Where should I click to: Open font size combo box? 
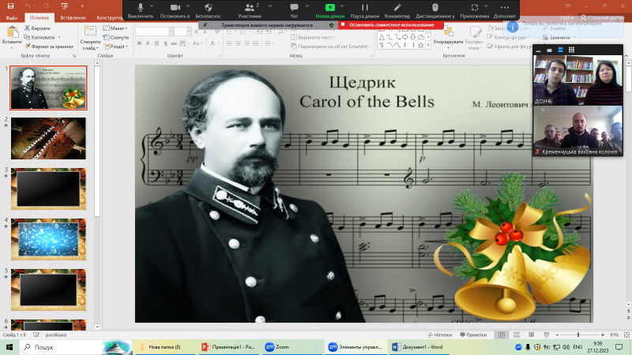[x=182, y=32]
